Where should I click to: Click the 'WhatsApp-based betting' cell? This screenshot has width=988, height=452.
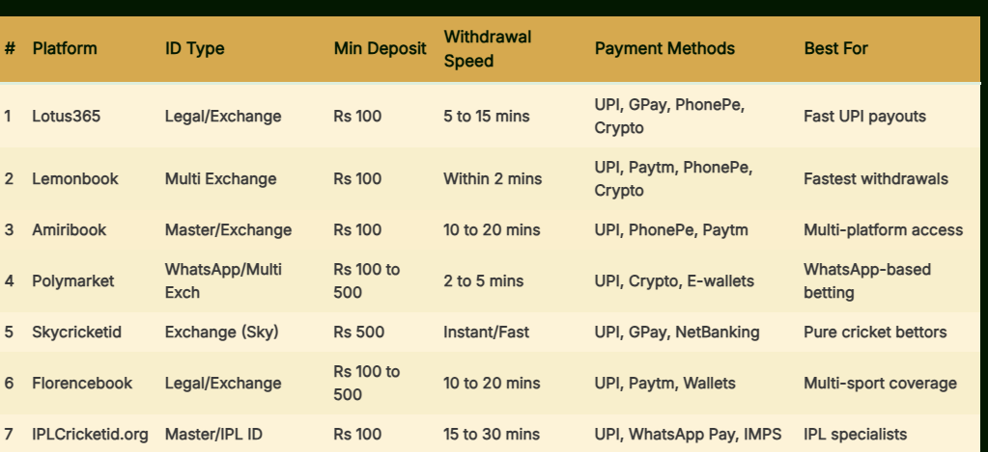(867, 281)
